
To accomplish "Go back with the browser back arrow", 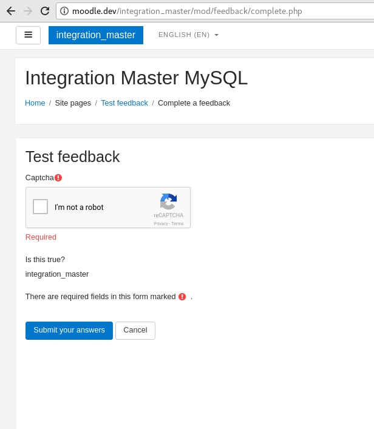I will pyautogui.click(x=11, y=11).
